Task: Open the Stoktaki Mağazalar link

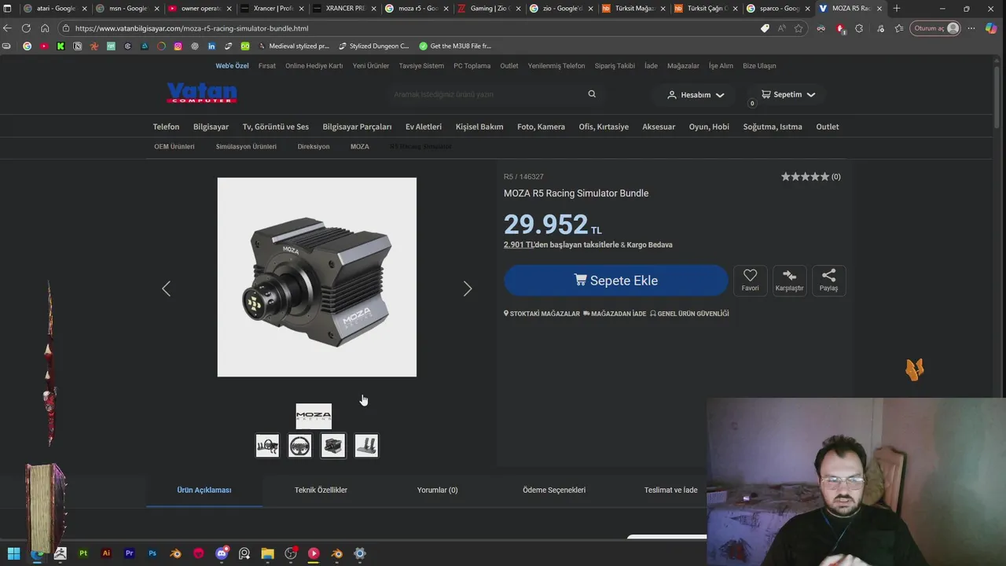Action: [542, 314]
